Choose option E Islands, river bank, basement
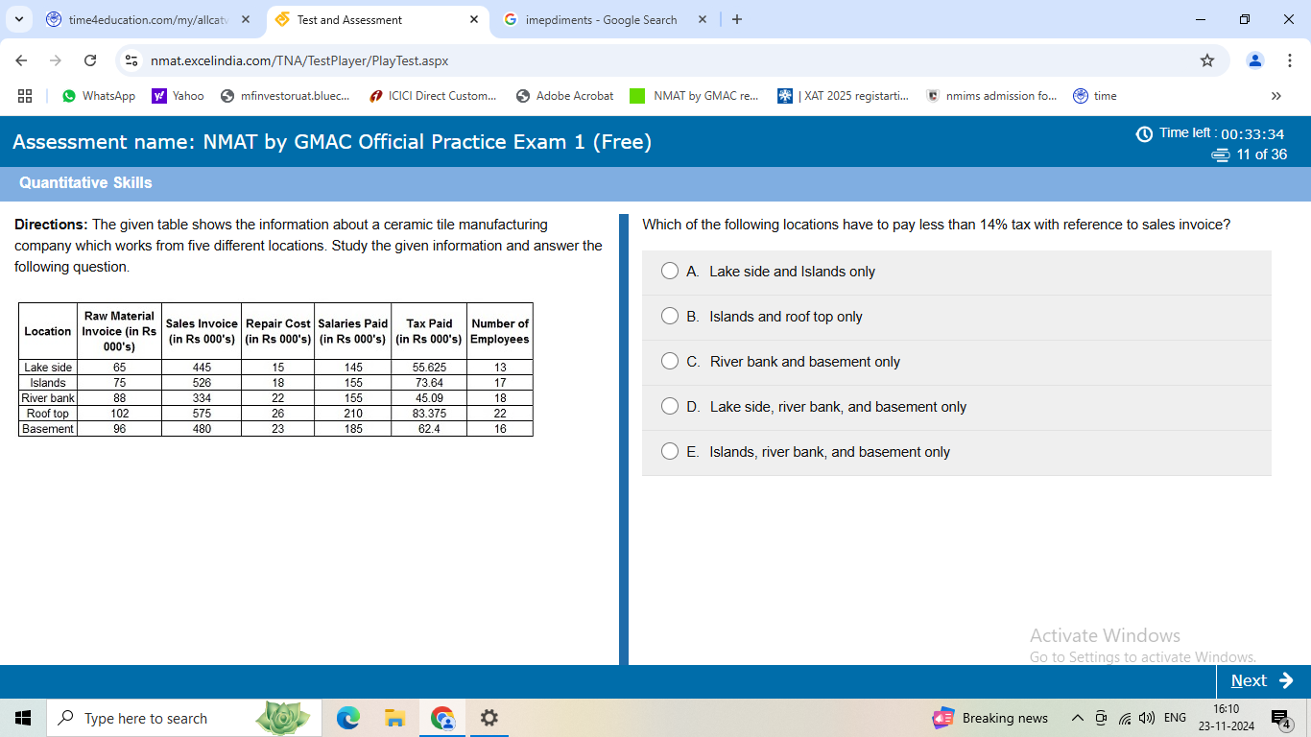Screen dimensions: 1311x737 670,452
